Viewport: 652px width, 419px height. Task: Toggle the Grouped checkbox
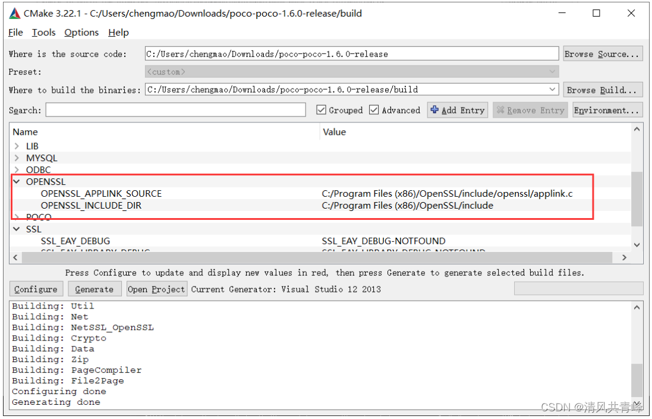(x=321, y=110)
